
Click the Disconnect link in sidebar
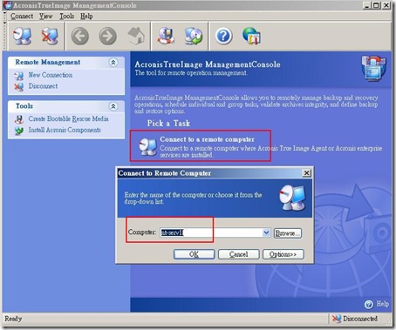pos(43,86)
